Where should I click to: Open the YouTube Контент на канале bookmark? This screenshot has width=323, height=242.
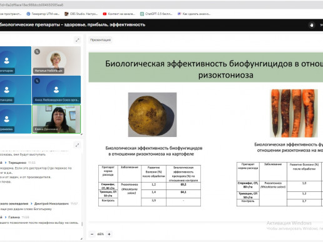point(119,14)
